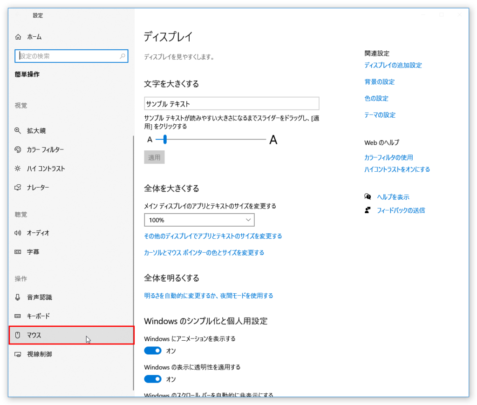Click the Keyboard (キーボード) icon
This screenshot has height=405, width=477.
(18, 316)
